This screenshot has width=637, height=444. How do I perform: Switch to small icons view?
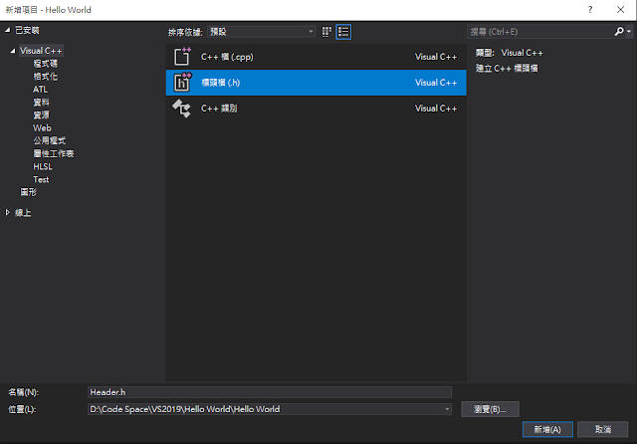[326, 32]
